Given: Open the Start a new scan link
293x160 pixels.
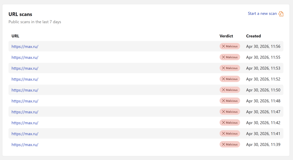Looking at the screenshot, I should [x=262, y=13].
